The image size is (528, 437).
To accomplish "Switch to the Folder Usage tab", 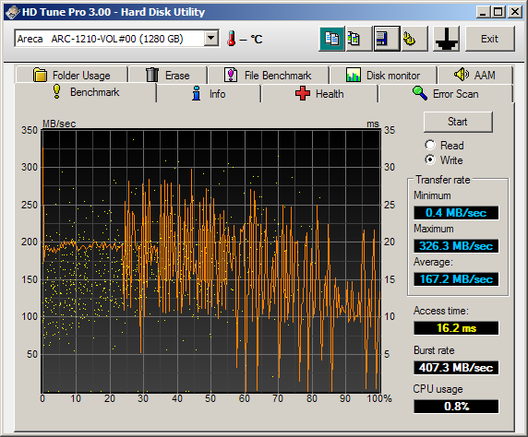I will click(71, 75).
